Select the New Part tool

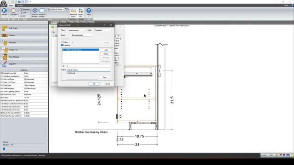tap(24, 43)
